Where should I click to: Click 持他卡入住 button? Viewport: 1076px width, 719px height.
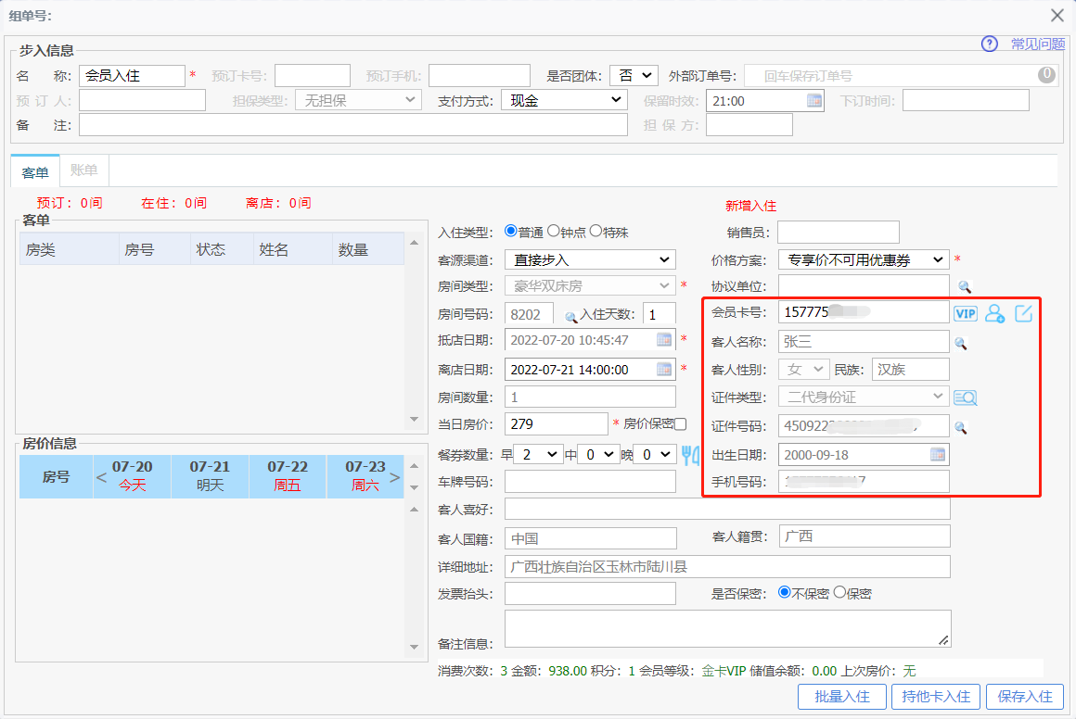[936, 697]
